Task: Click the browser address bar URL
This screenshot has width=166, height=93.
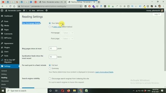Action: (x=49, y=6)
